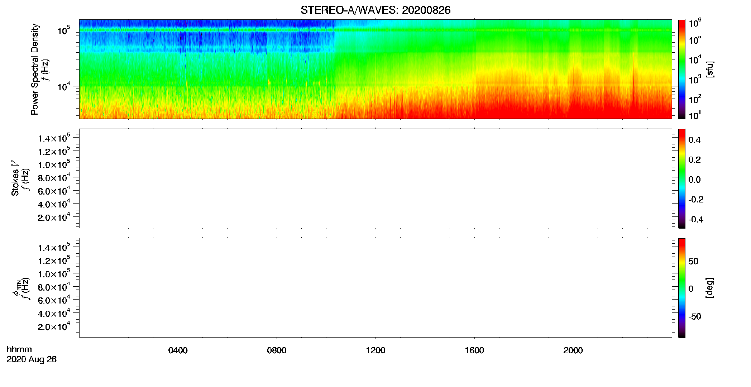This screenshot has height=387, width=751.
Task: Click the "[sfu]" colorbar unit label
Action: (x=709, y=69)
